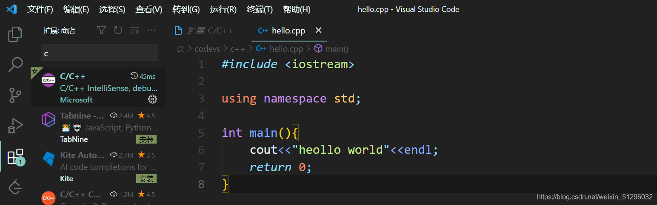Viewport: 657px width, 205px height.
Task: Click the TabNine publisher name
Action: click(x=74, y=139)
